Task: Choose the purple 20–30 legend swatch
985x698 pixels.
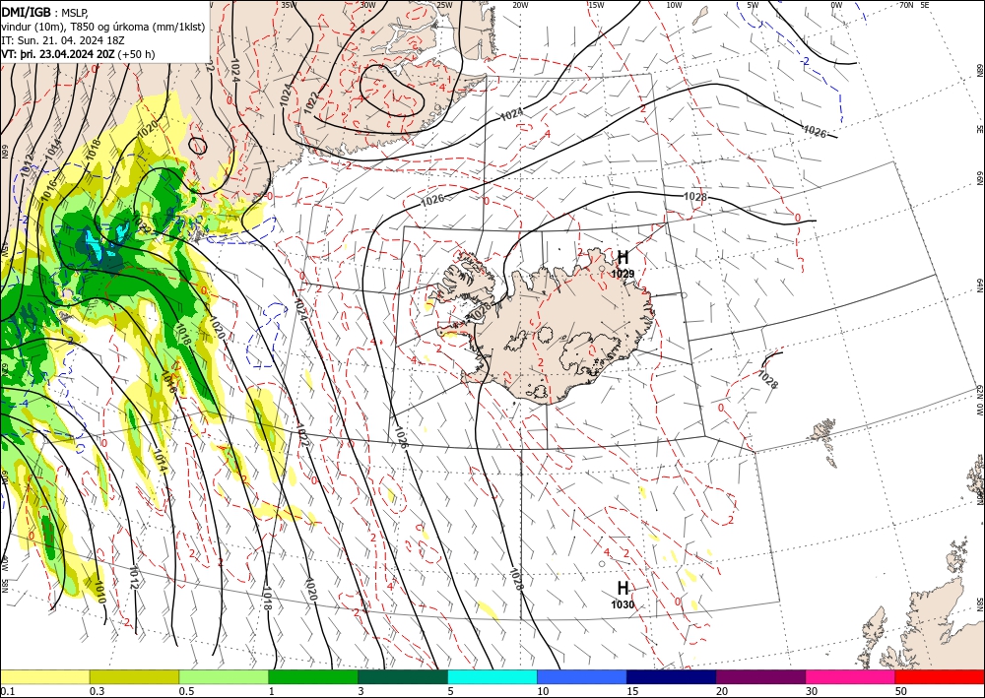Action: coord(760,676)
